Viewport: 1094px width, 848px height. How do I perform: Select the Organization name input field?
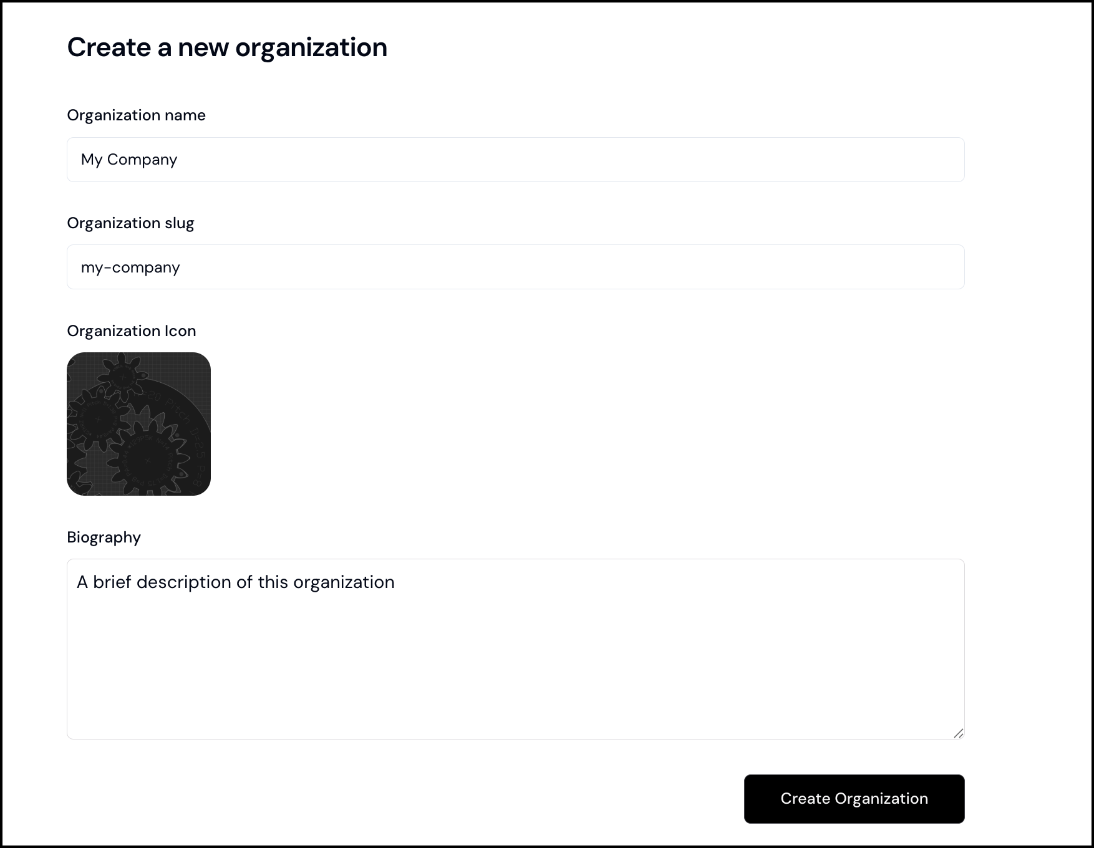coord(515,160)
